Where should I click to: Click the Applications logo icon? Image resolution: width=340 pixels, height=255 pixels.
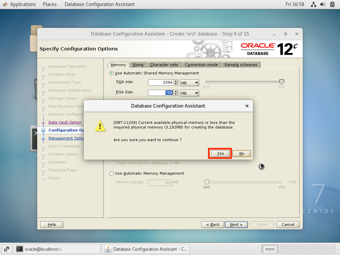click(x=5, y=4)
